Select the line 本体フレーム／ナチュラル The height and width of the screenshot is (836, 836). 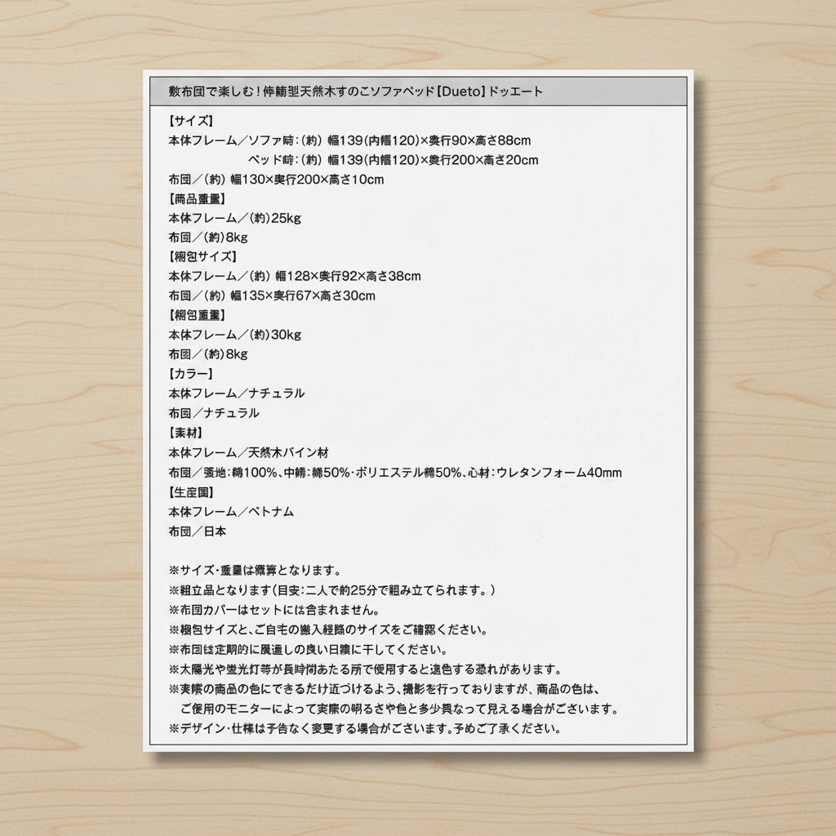tap(237, 394)
